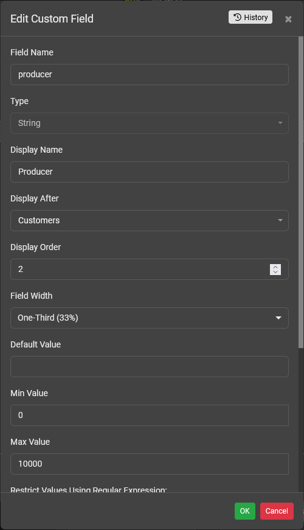Focus the Field Name box containing producer
The height and width of the screenshot is (530, 304).
[x=150, y=74]
